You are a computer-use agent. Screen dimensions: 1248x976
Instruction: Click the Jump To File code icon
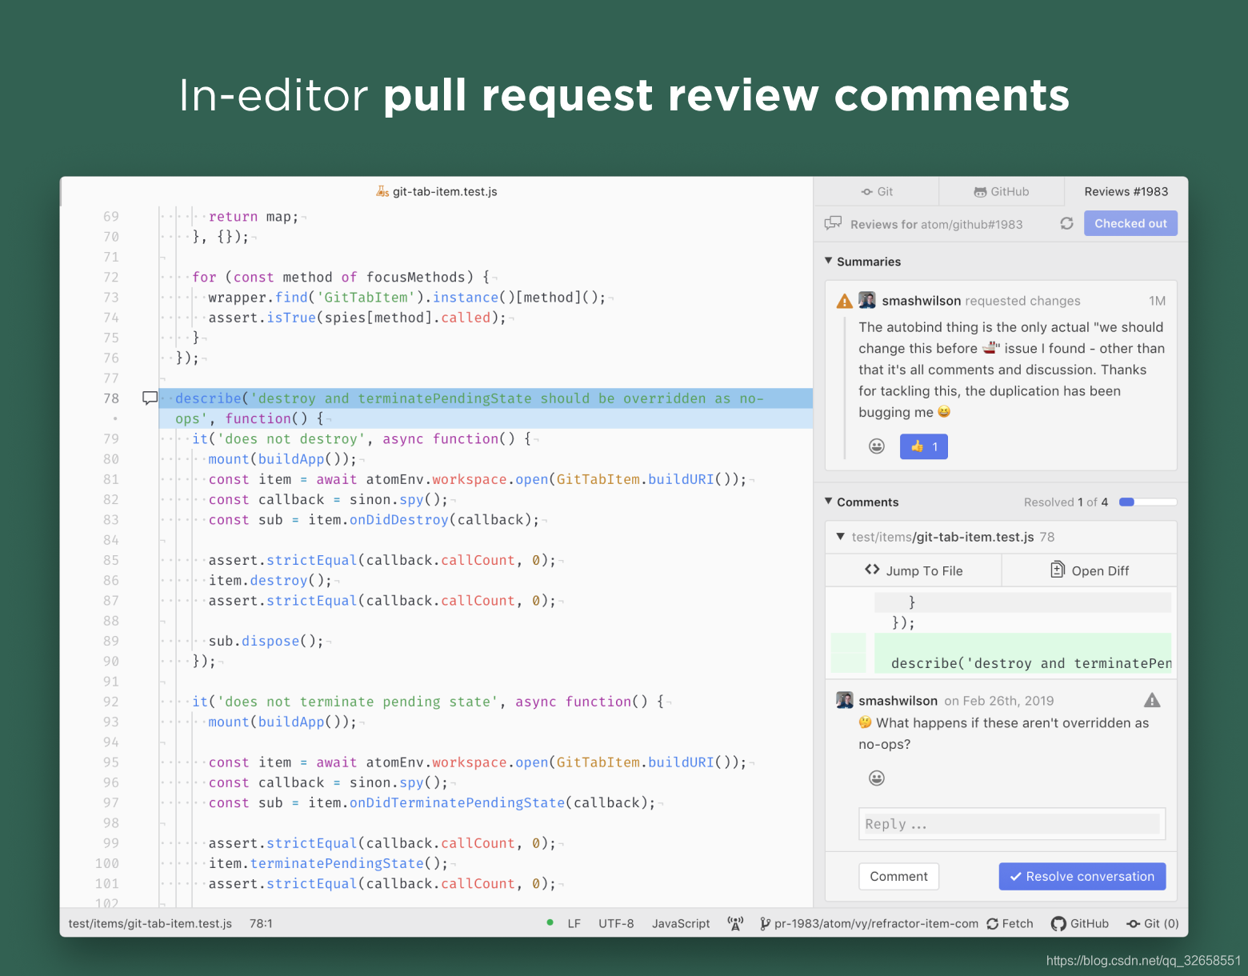872,570
